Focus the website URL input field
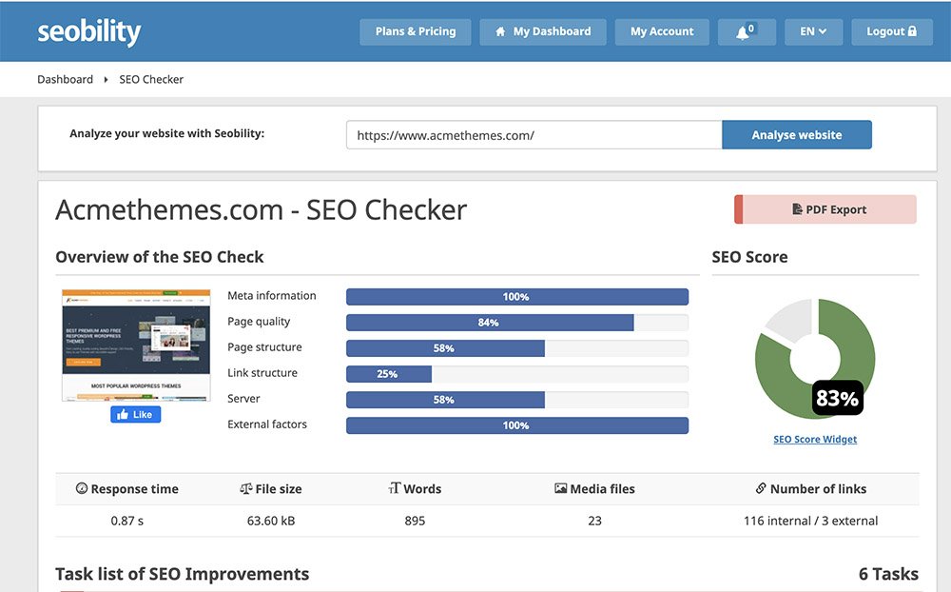Image resolution: width=951 pixels, height=592 pixels. click(534, 135)
